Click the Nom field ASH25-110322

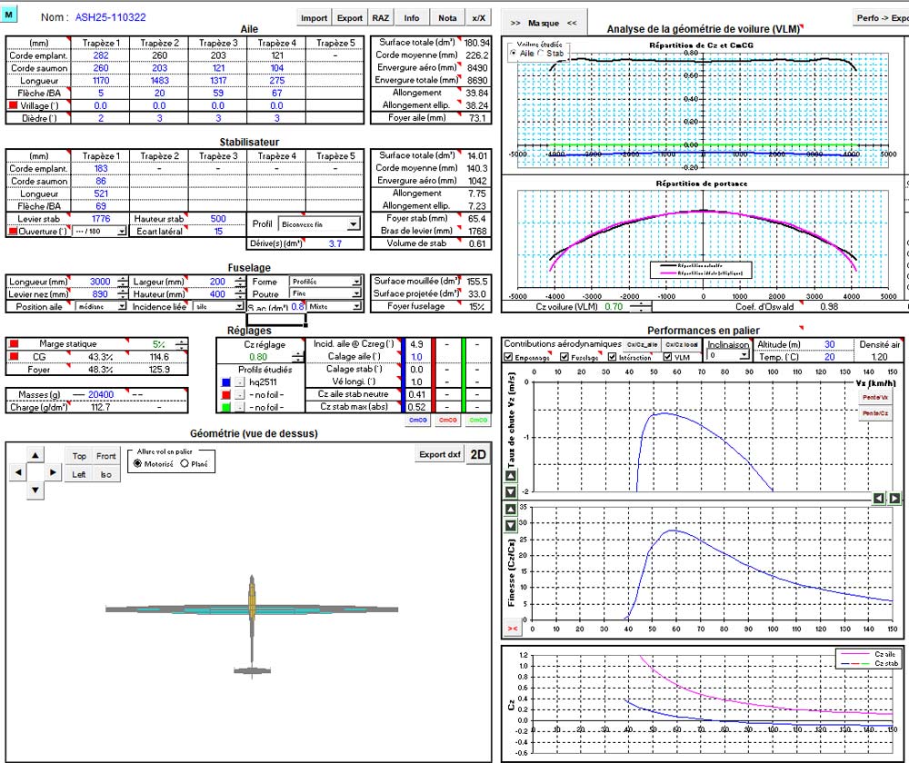(110, 17)
